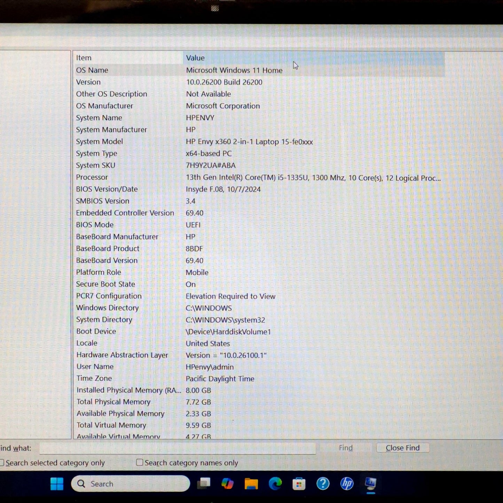Select the BaseBoard Version row

(259, 260)
